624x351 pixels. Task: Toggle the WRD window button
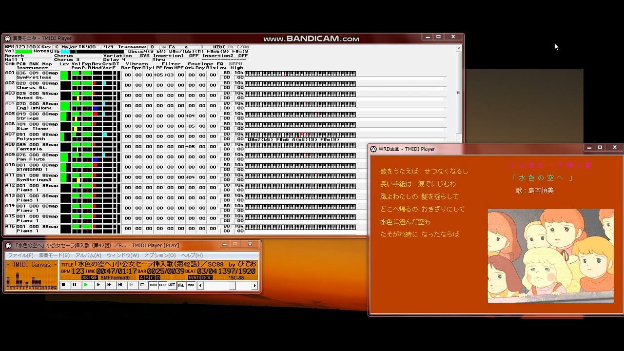(154, 285)
